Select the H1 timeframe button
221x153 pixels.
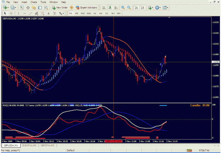(95, 13)
